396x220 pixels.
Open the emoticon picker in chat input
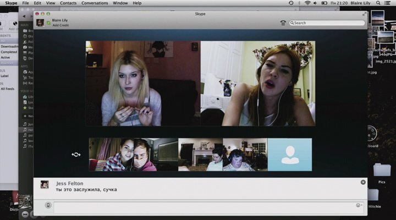359,205
